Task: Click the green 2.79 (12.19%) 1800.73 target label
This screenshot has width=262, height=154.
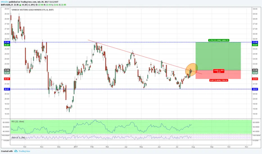Action: [x=218, y=40]
